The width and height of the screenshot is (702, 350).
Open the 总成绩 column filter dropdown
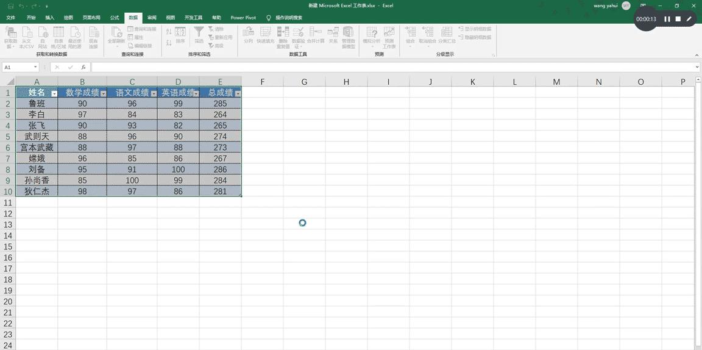click(238, 94)
